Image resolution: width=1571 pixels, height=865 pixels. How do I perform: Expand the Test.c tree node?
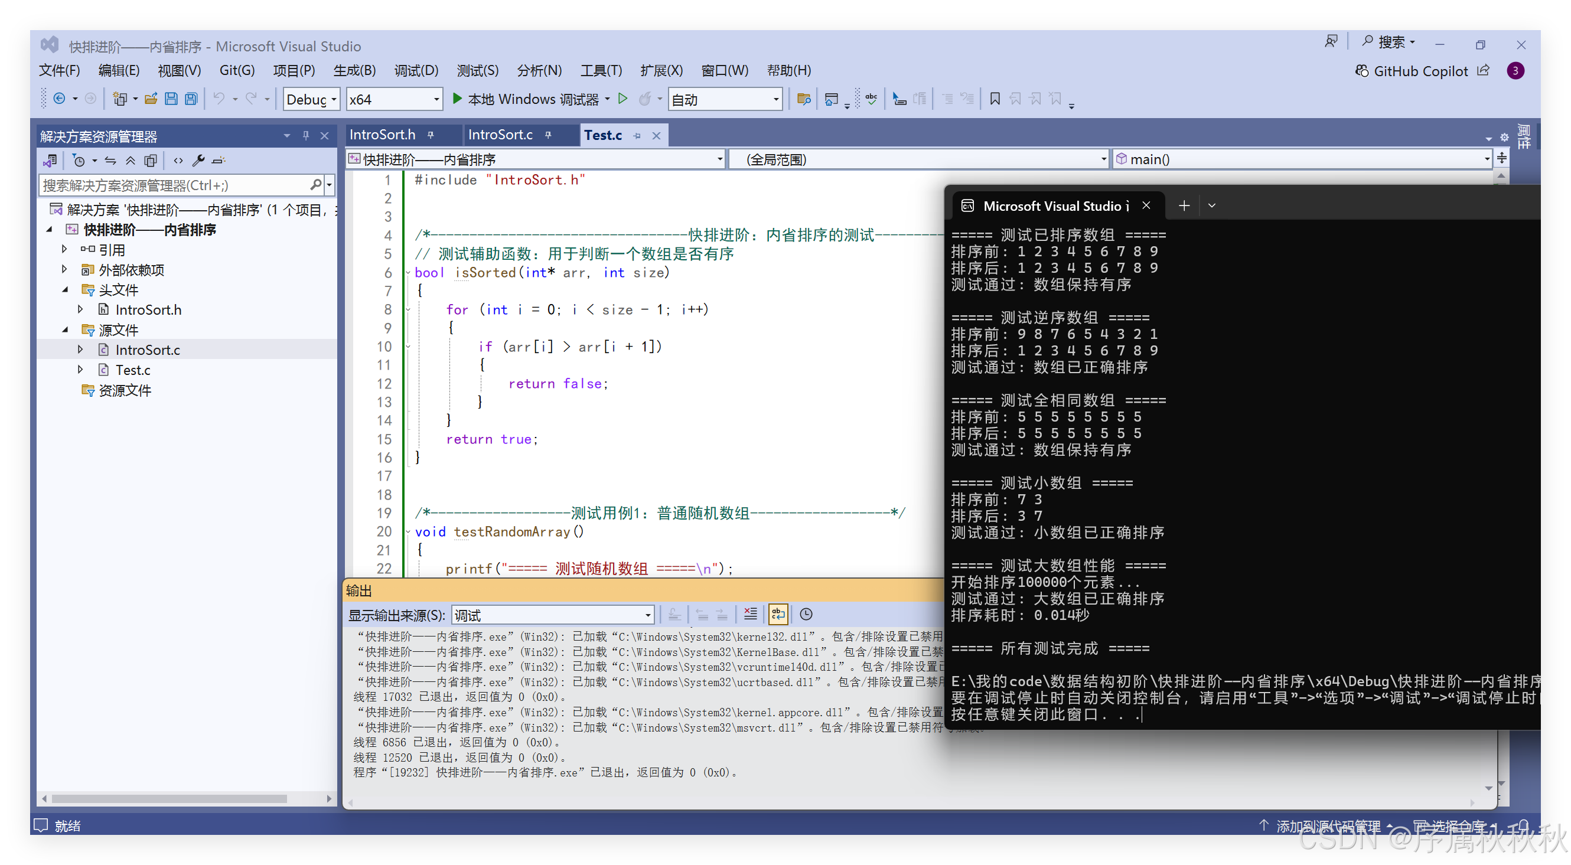click(80, 370)
